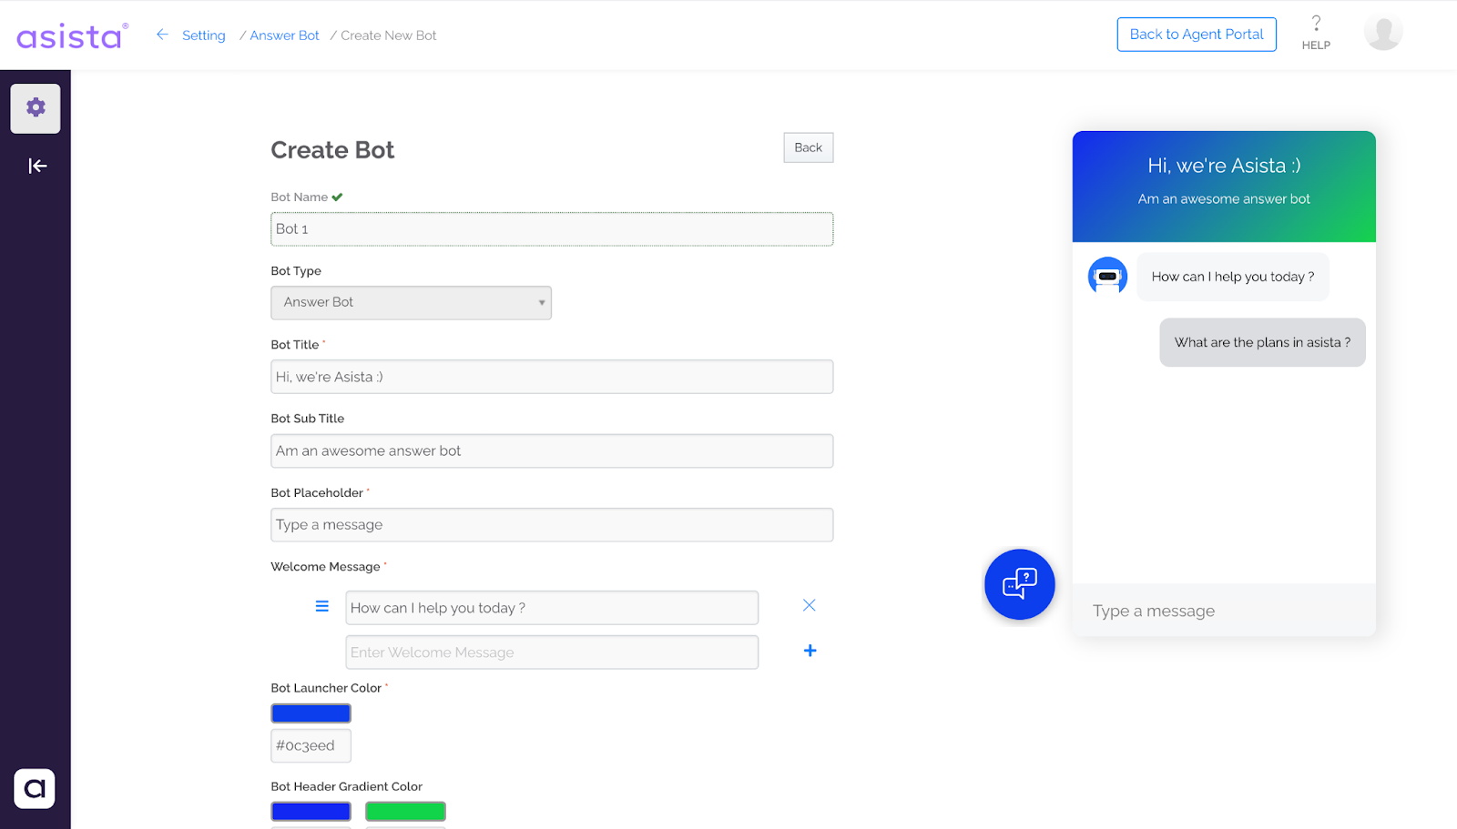This screenshot has height=829, width=1457.
Task: Click the Bot Name input field
Action: (x=552, y=228)
